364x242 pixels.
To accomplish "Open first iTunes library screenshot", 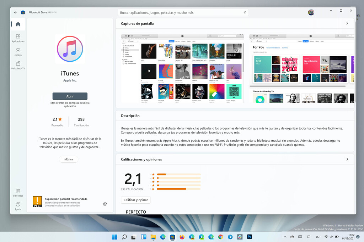I will [x=182, y=68].
